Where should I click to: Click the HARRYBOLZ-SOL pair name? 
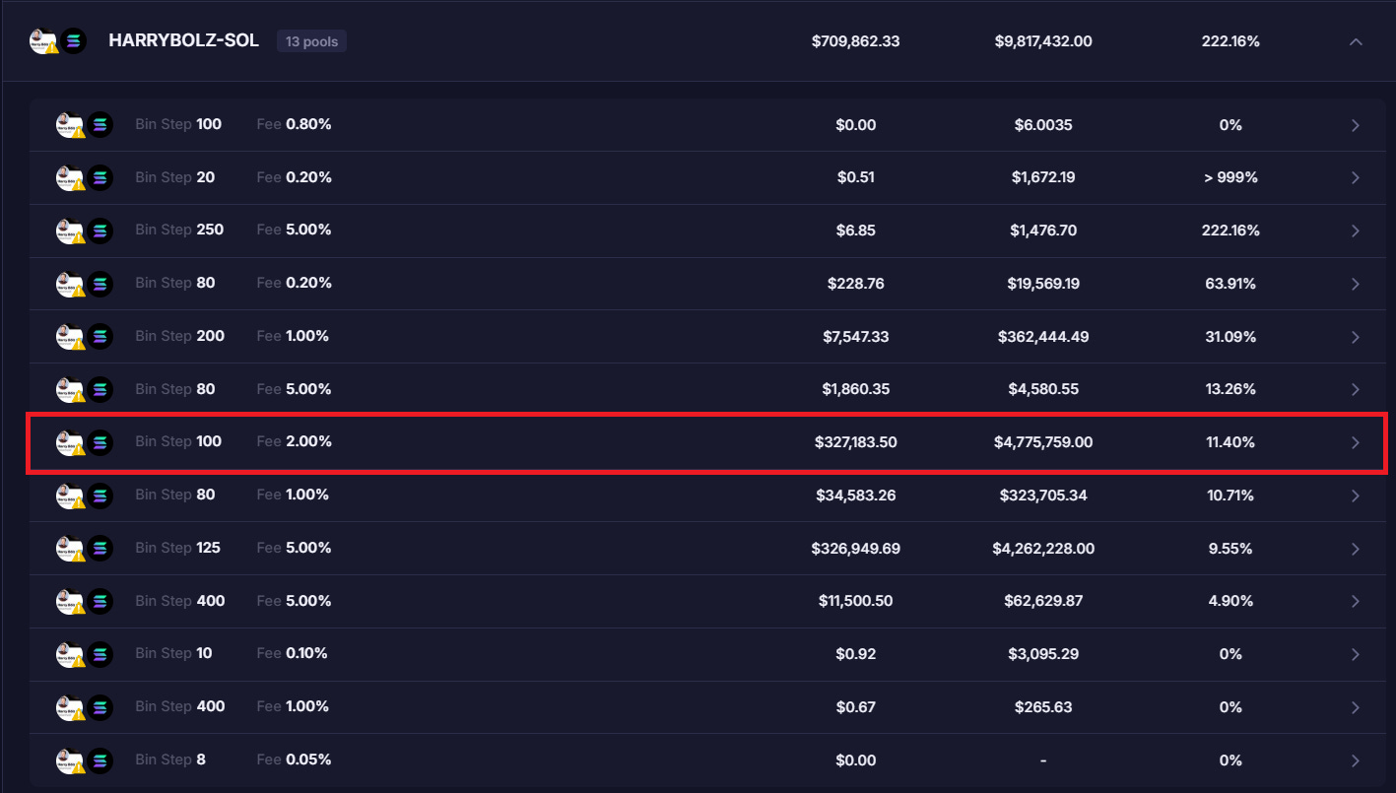tap(183, 41)
